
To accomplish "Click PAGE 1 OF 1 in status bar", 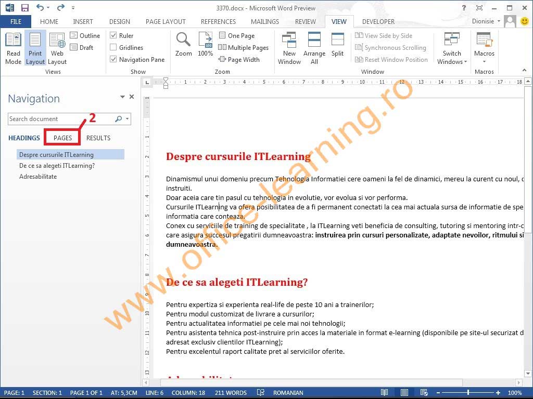I will pos(86,393).
